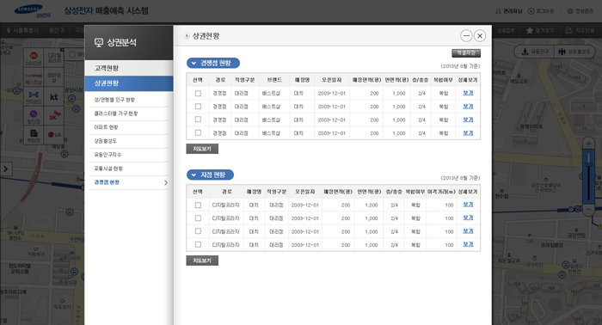Zoom out with the map minus button

pyautogui.click(x=588, y=210)
